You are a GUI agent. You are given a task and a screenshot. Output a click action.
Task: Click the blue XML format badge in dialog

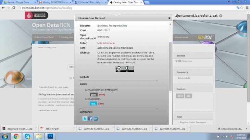pos(93,104)
